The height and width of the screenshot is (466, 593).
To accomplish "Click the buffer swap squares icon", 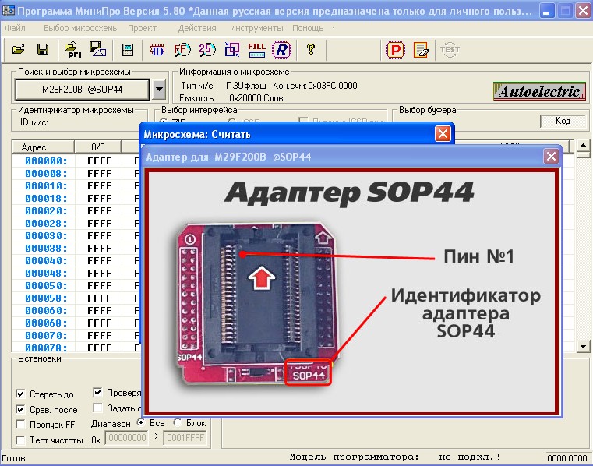I will pyautogui.click(x=232, y=50).
